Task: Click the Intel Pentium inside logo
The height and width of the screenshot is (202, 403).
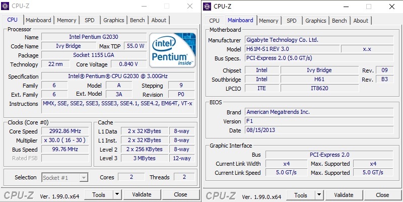Action: (172, 51)
